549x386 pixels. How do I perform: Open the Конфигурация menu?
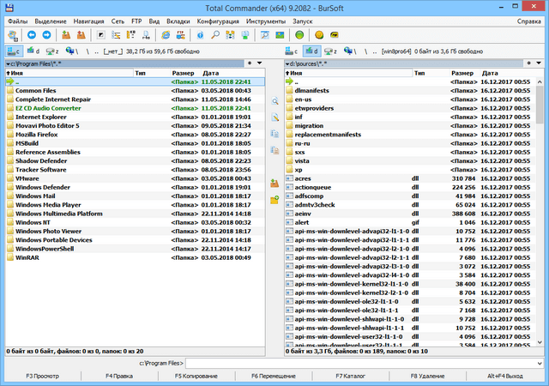click(x=217, y=20)
